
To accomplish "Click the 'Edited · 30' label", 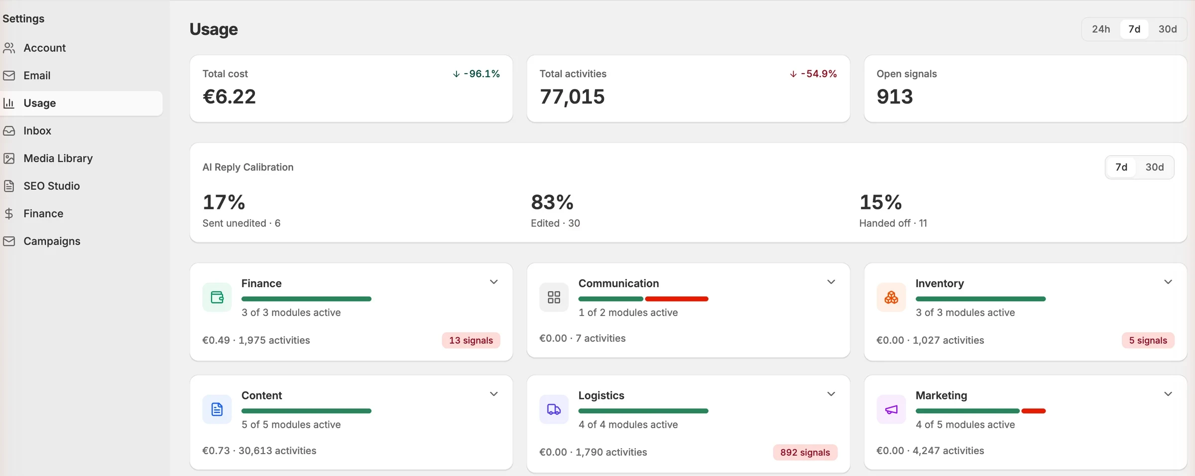I will 555,223.
